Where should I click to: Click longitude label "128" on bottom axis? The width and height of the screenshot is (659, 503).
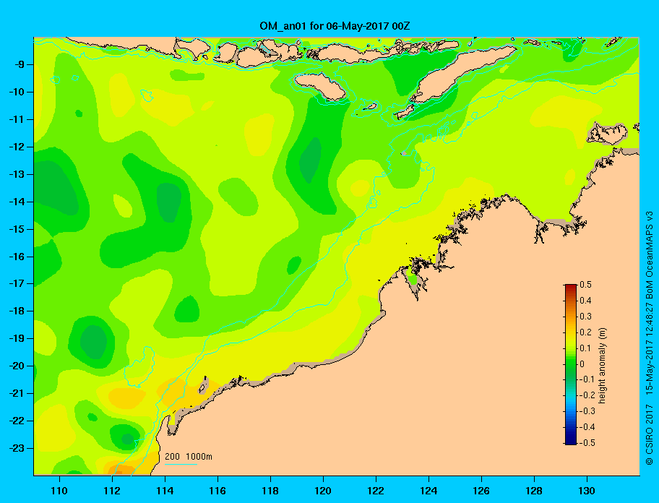point(534,491)
